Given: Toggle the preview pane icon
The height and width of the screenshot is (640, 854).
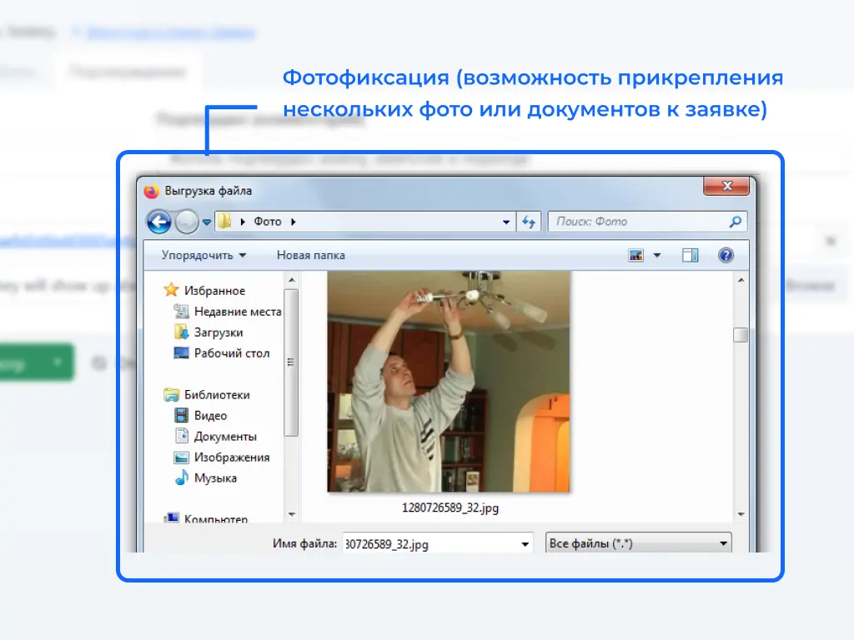Looking at the screenshot, I should click(690, 256).
